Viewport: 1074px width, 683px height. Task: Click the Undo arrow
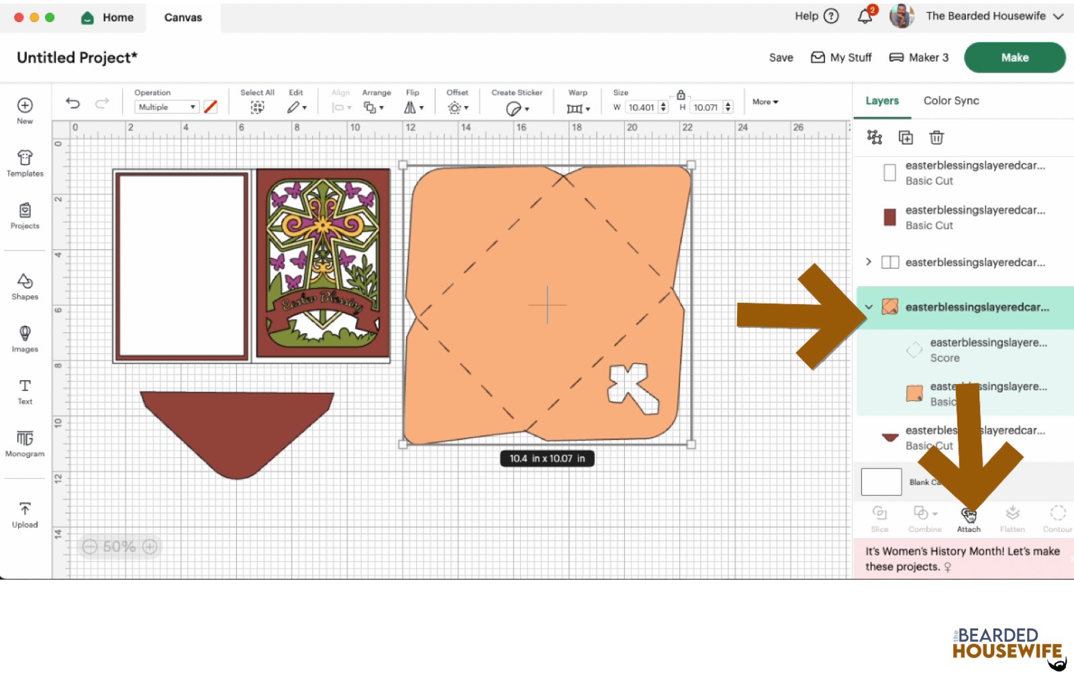(72, 103)
